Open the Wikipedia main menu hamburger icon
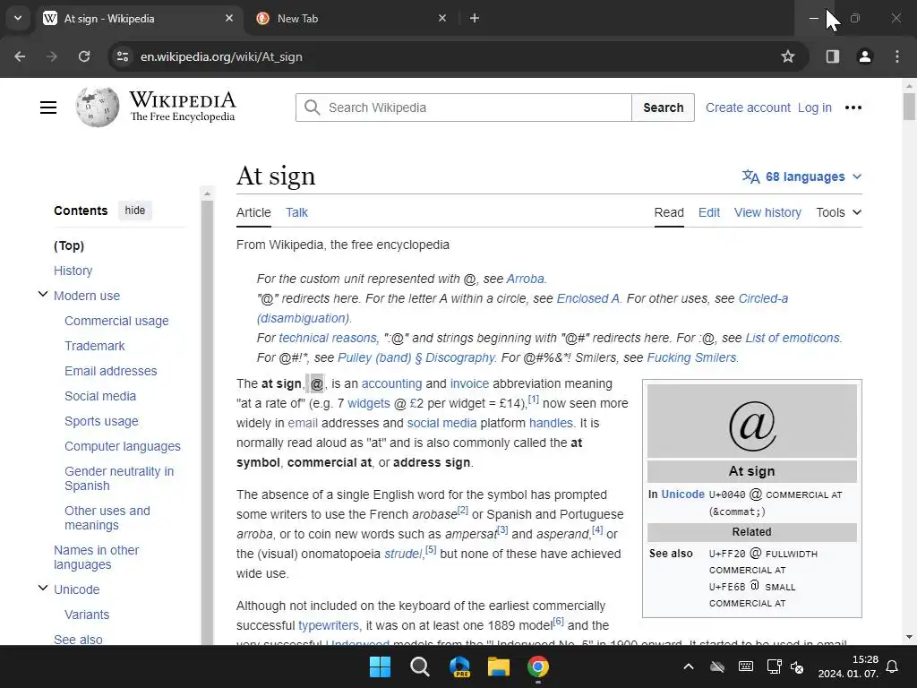The height and width of the screenshot is (688, 917). 48,107
